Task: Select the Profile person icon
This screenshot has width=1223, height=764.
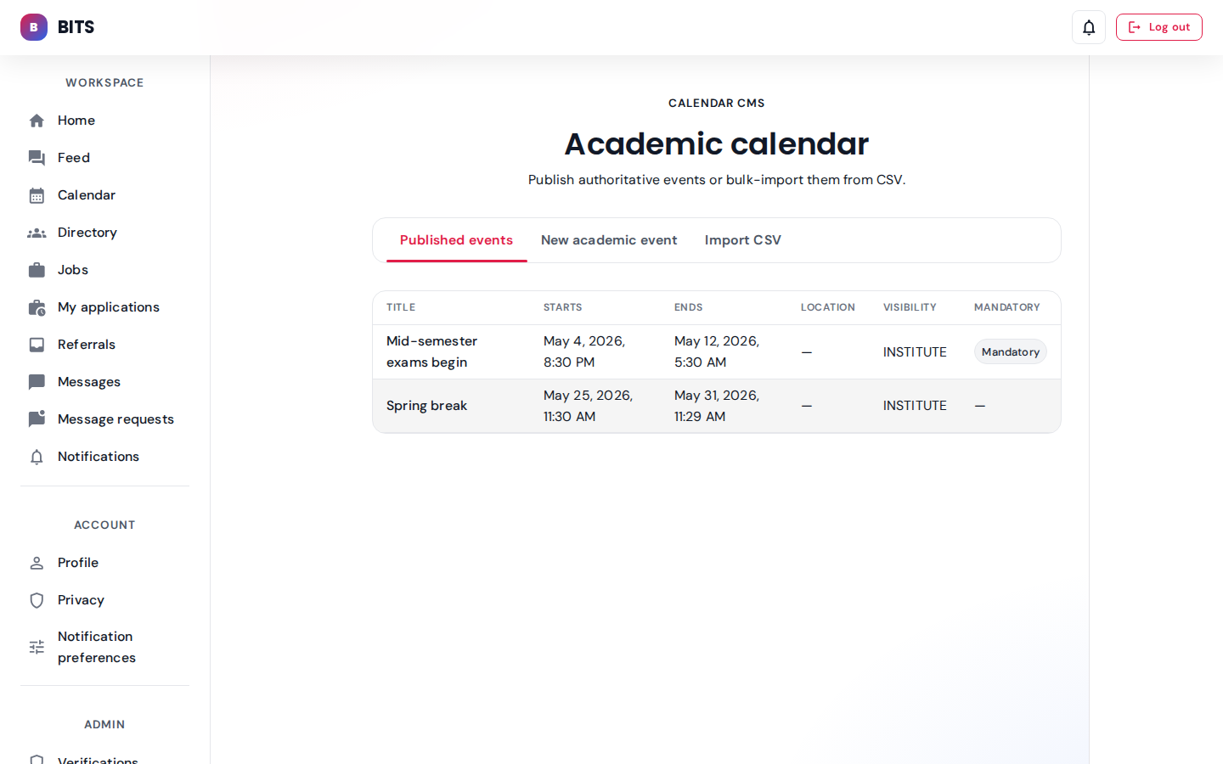Action: (37, 563)
